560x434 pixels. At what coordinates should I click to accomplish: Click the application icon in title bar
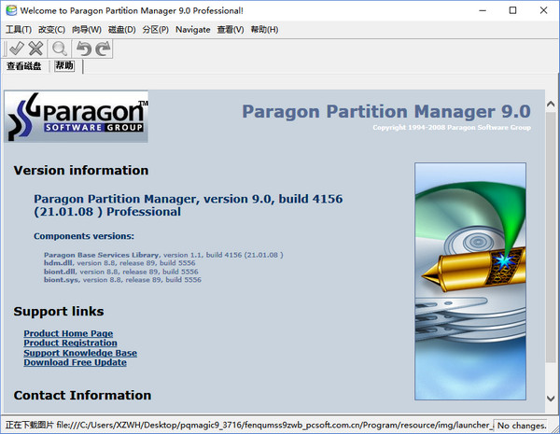click(x=11, y=10)
